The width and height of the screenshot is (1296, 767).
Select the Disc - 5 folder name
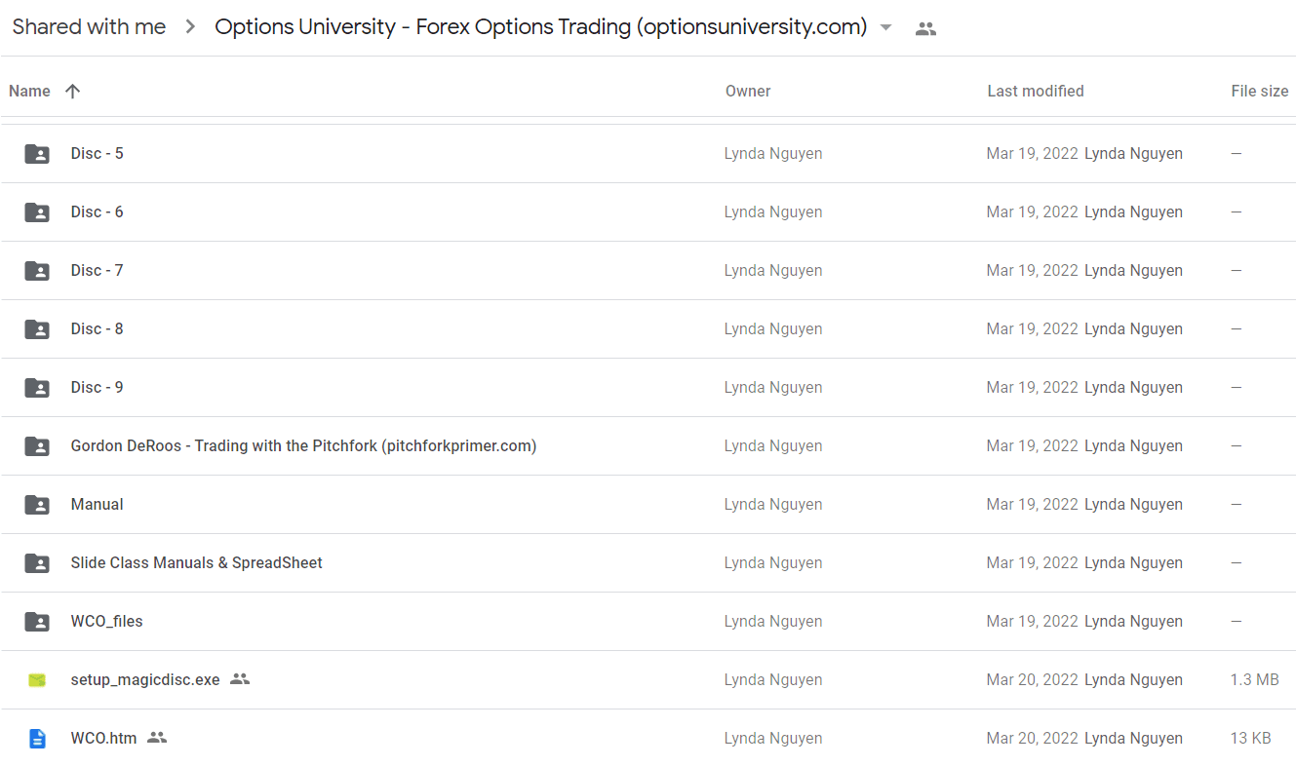[98, 153]
